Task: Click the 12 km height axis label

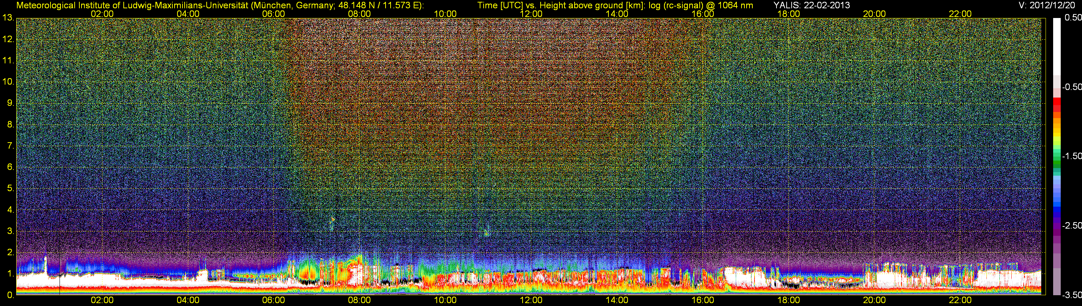Action: [8, 39]
